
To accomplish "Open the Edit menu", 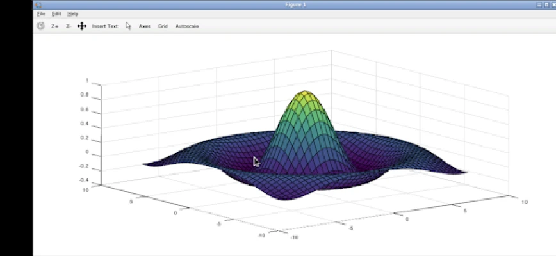I will [x=56, y=13].
